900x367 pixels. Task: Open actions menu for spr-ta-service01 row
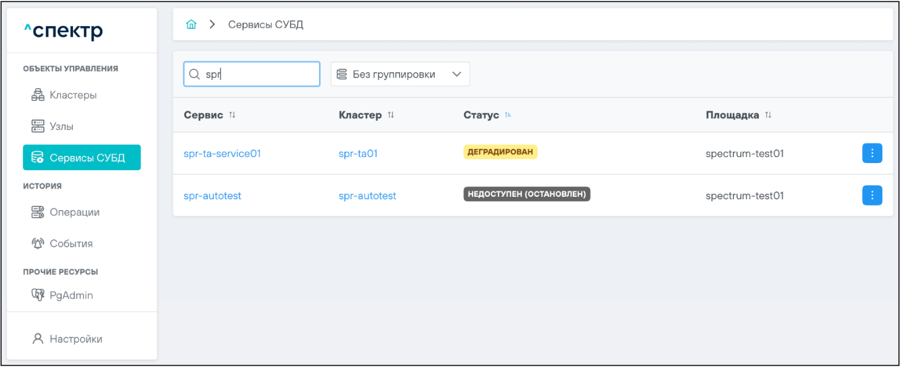(x=872, y=153)
